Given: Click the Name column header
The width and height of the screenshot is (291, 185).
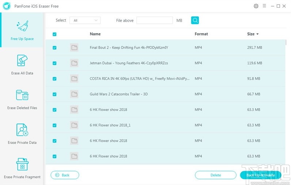Looking at the screenshot, I should [95, 34].
